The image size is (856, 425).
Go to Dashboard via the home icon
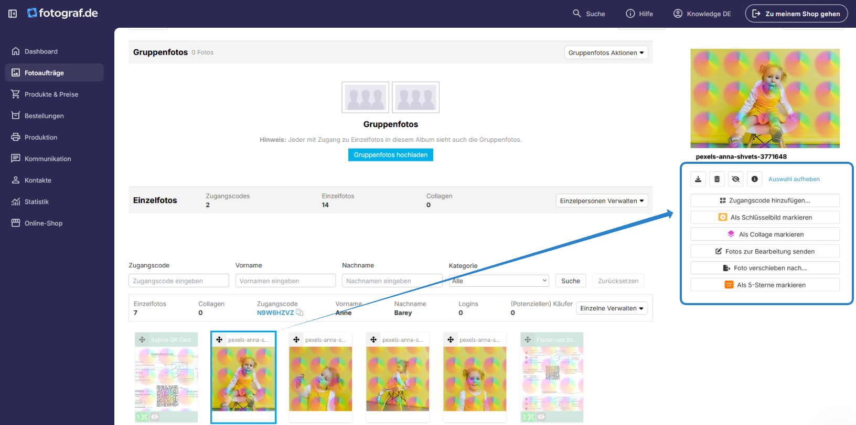coord(16,51)
